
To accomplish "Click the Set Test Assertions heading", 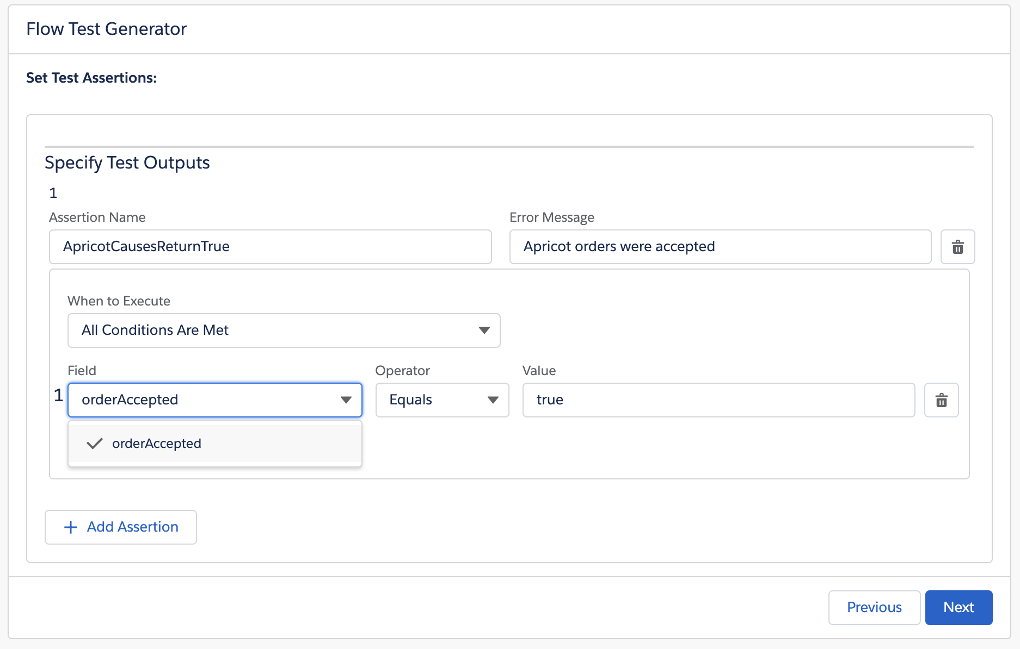I will coord(91,78).
